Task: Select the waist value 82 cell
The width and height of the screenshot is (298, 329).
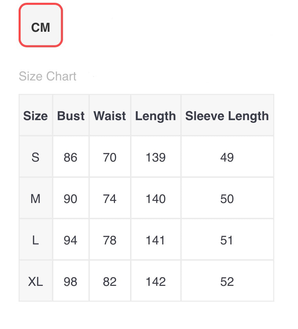Action: tap(110, 282)
